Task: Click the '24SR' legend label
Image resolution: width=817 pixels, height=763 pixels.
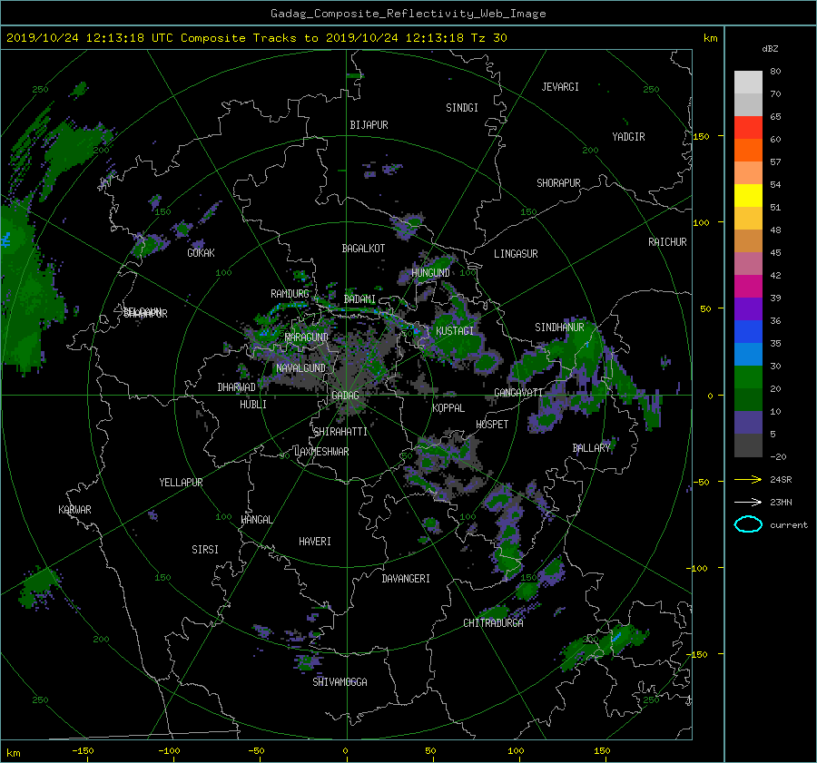Action: tap(781, 480)
